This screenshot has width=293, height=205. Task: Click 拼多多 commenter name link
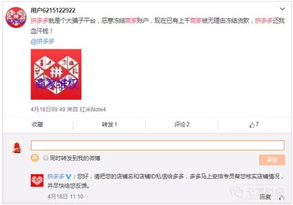[x=56, y=176]
